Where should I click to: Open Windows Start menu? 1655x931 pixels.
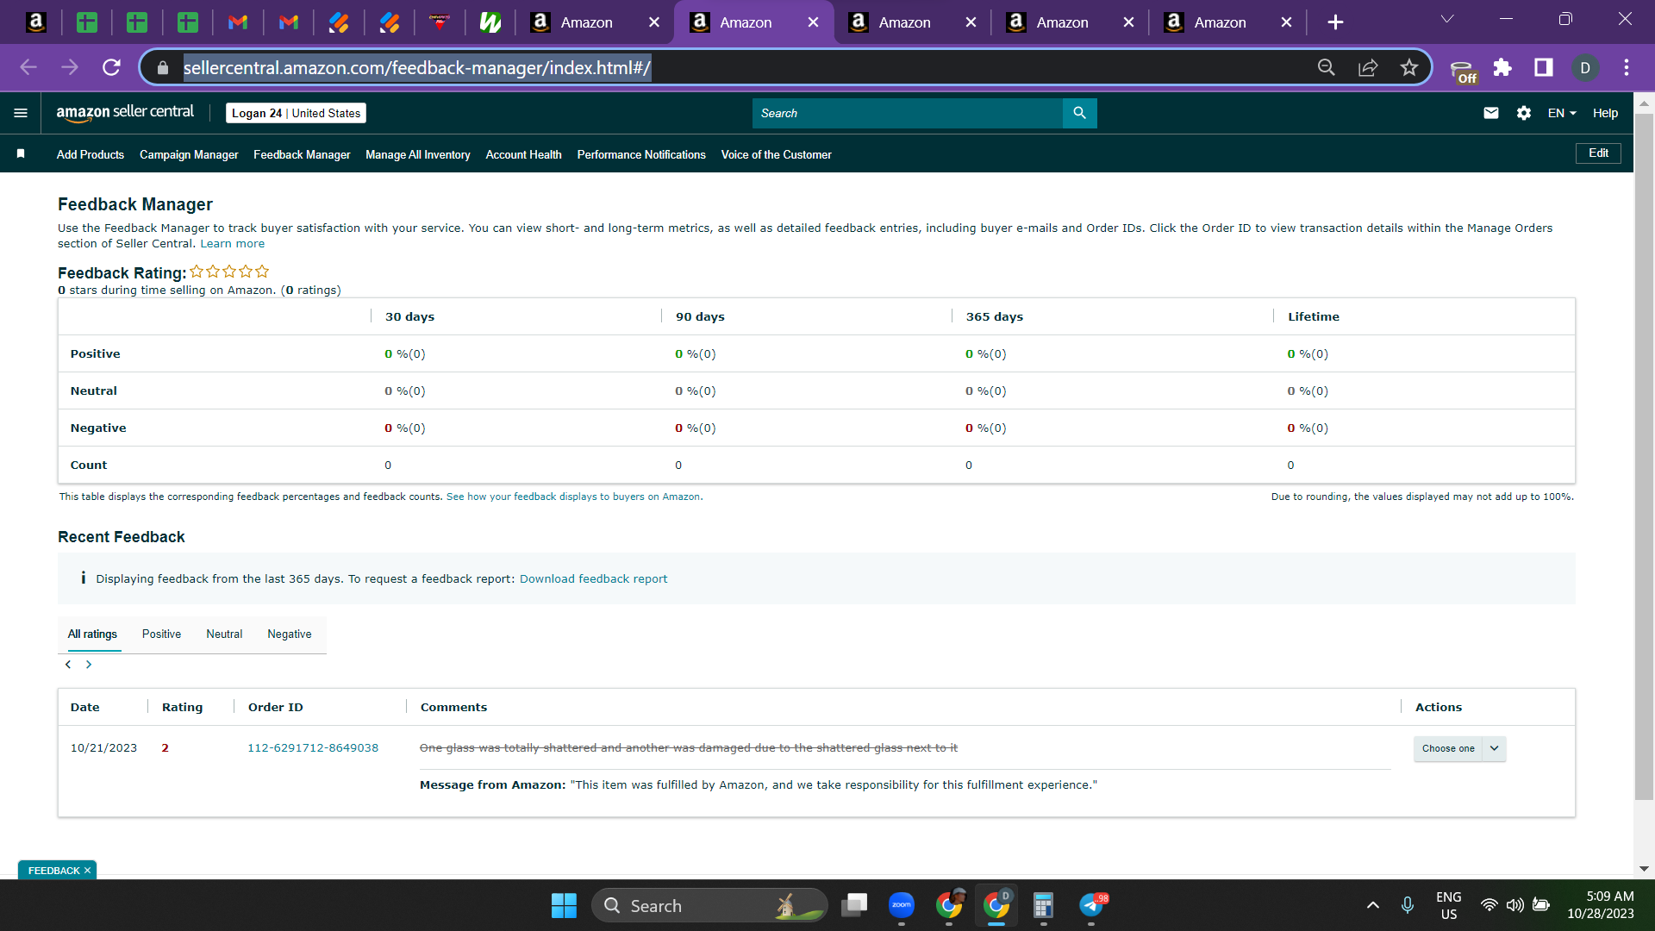(x=564, y=905)
